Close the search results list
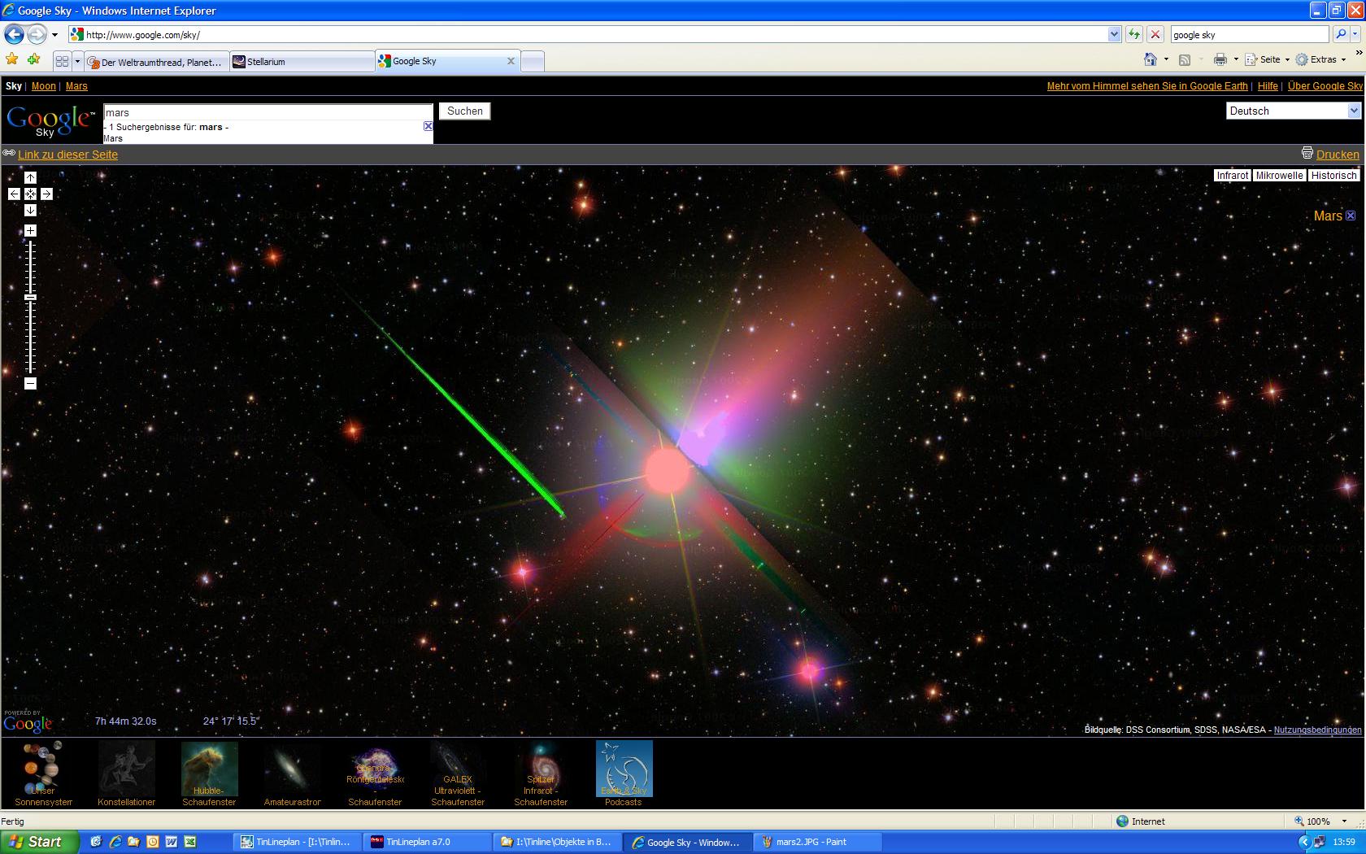This screenshot has height=854, width=1366. (429, 126)
